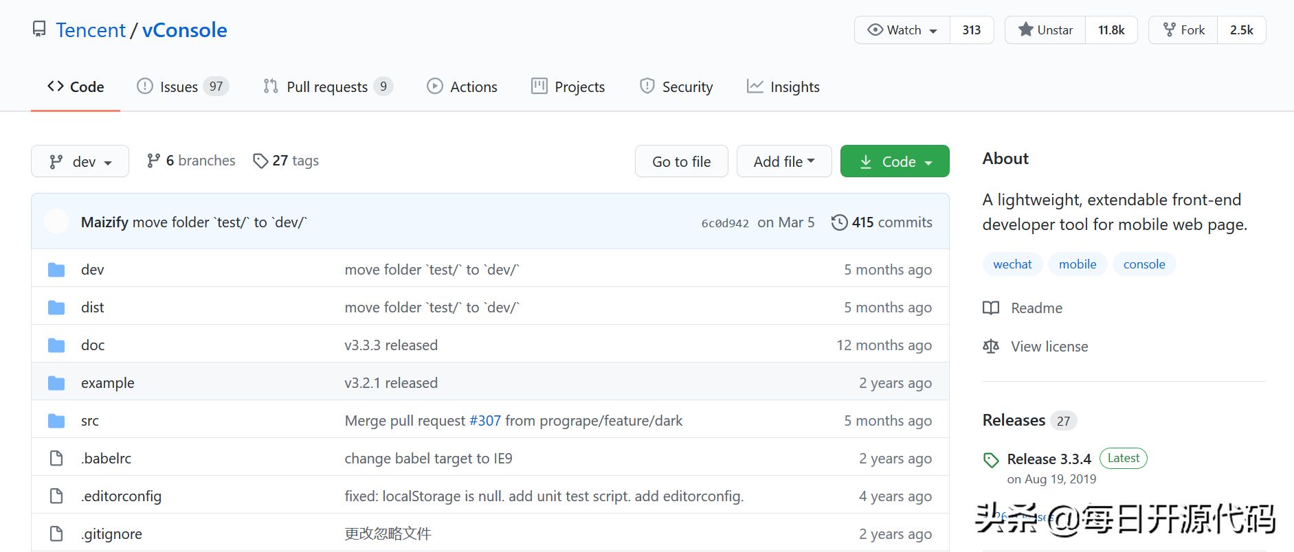The image size is (1294, 552).
Task: Click the example folder icon
Action: (56, 383)
